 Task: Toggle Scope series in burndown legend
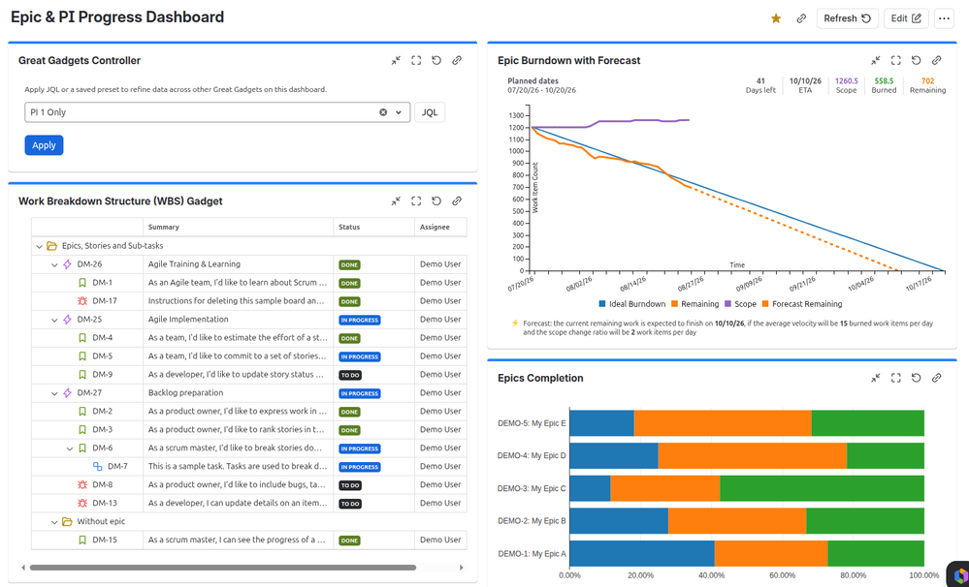(x=740, y=304)
